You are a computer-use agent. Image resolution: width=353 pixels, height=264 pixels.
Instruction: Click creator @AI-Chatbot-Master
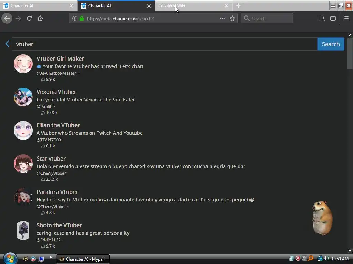[56, 73]
